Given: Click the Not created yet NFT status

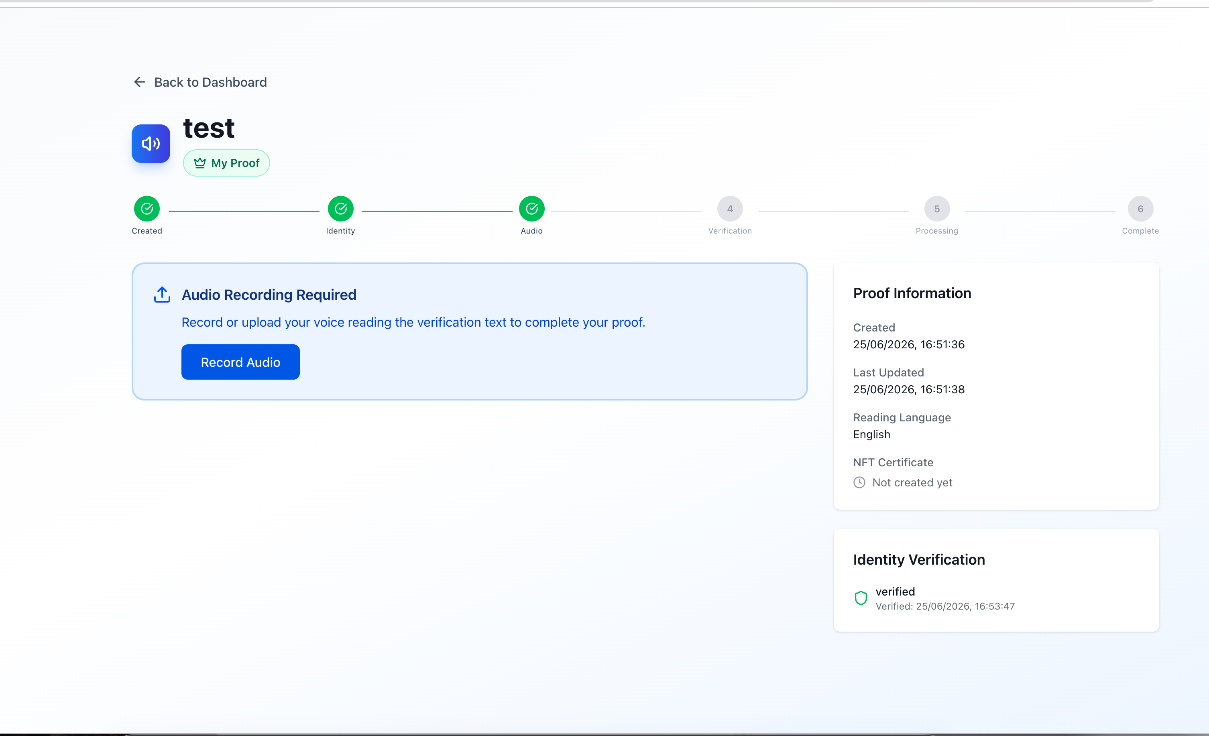Looking at the screenshot, I should click(912, 482).
